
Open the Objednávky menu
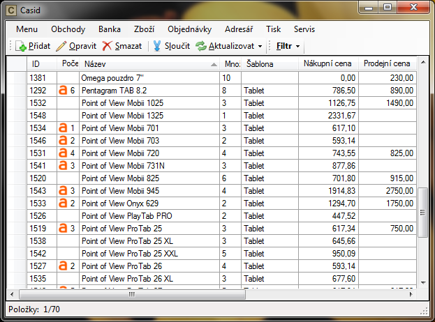coord(189,29)
